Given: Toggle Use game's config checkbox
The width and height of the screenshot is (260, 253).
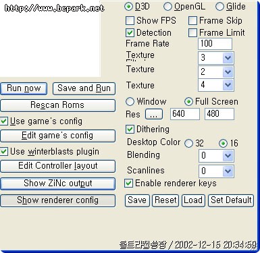Looking at the screenshot, I should pyautogui.click(x=4, y=121).
